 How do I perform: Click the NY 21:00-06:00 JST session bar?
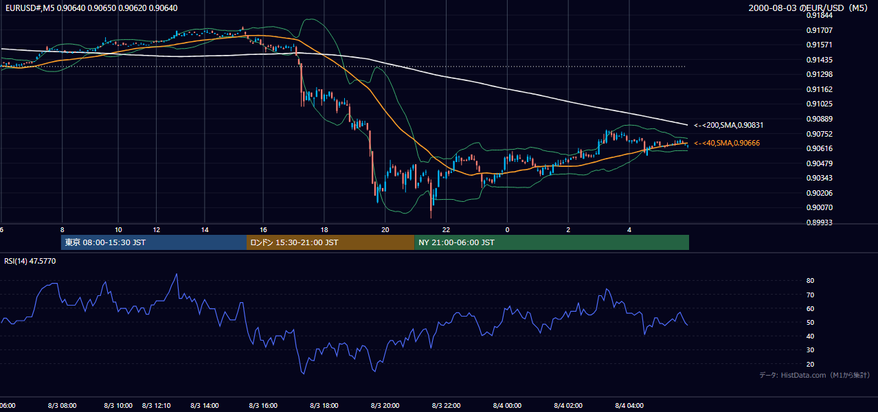[552, 242]
